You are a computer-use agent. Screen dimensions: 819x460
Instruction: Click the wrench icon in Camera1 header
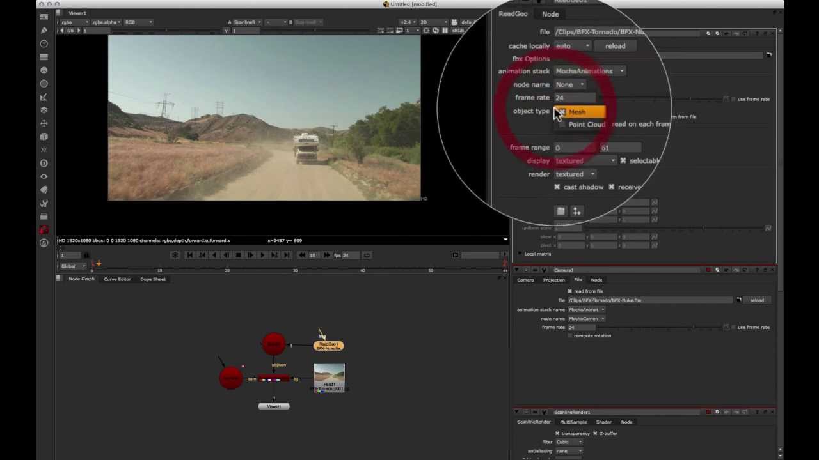[x=543, y=270]
